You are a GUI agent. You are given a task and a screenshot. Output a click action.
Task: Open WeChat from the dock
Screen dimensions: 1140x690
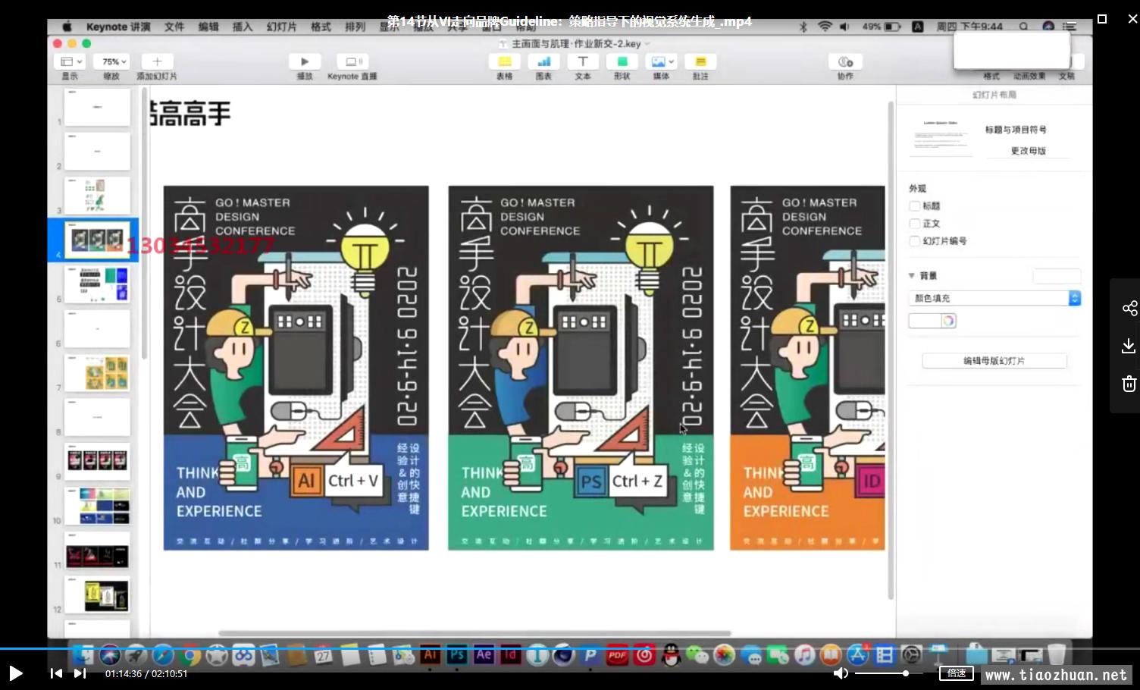point(697,655)
